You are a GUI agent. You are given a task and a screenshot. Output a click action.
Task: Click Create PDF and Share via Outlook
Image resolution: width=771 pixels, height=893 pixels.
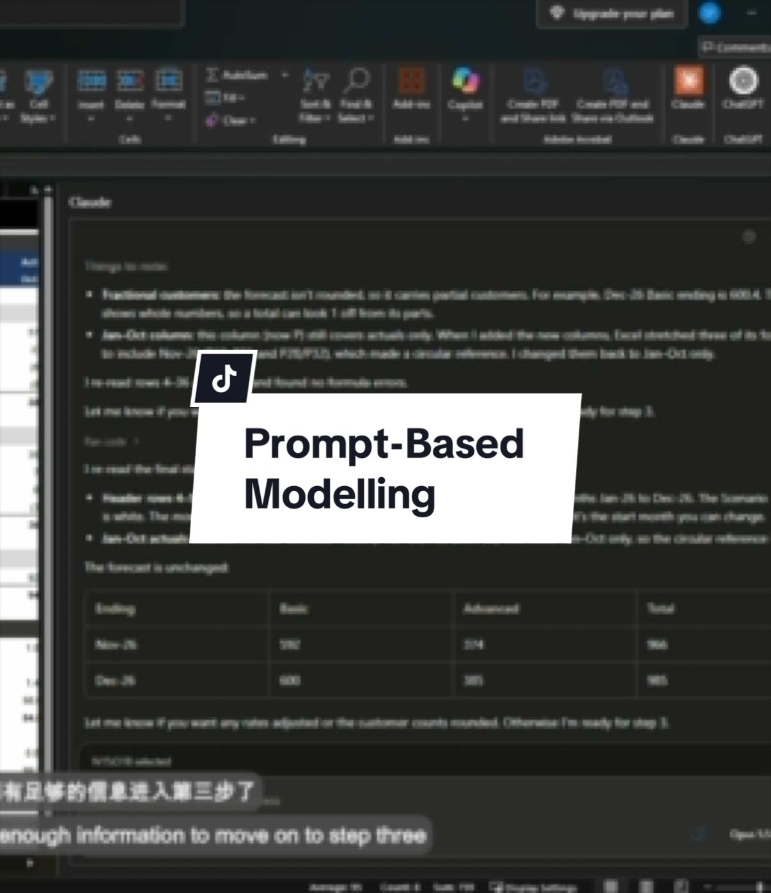612,96
